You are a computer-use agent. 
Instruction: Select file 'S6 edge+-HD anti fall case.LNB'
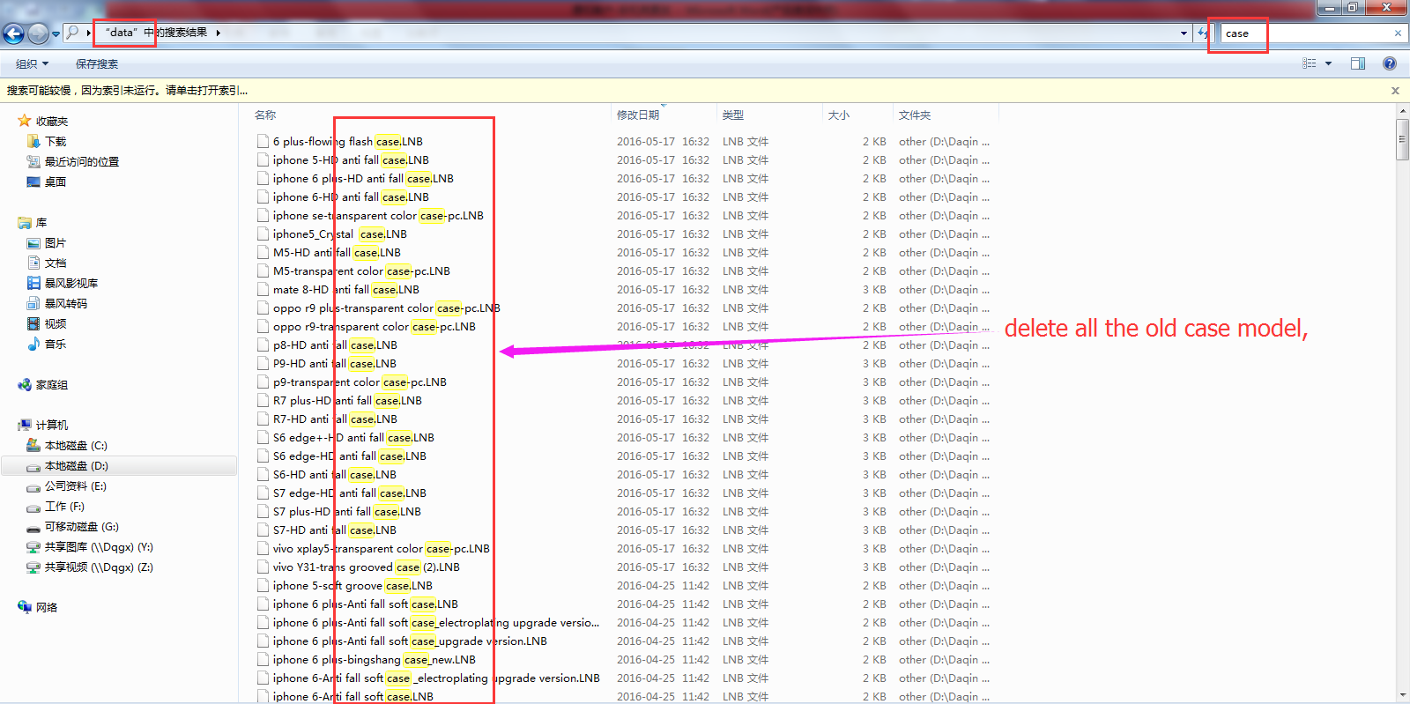[x=353, y=438]
